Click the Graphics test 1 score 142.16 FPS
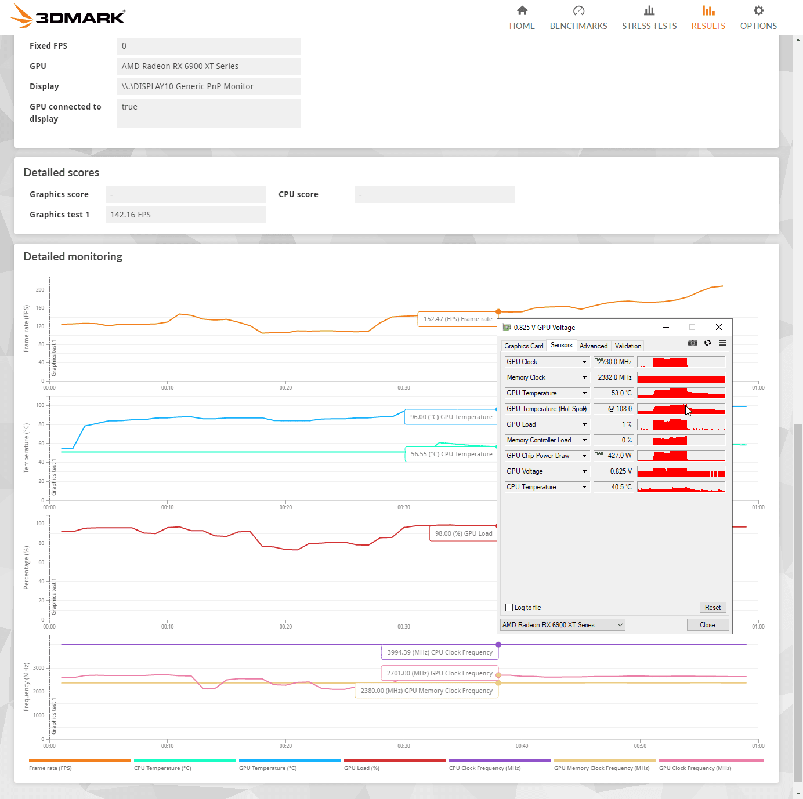The image size is (803, 799). (186, 215)
